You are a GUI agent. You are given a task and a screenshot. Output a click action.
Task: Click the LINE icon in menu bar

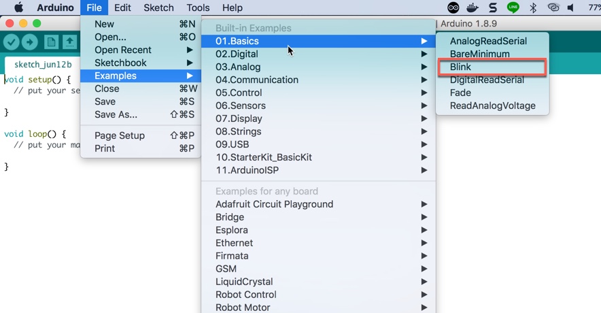click(513, 8)
